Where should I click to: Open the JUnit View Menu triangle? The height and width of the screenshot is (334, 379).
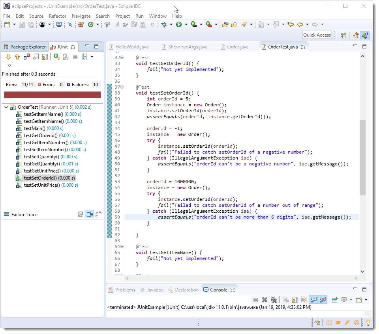[x=9, y=66]
